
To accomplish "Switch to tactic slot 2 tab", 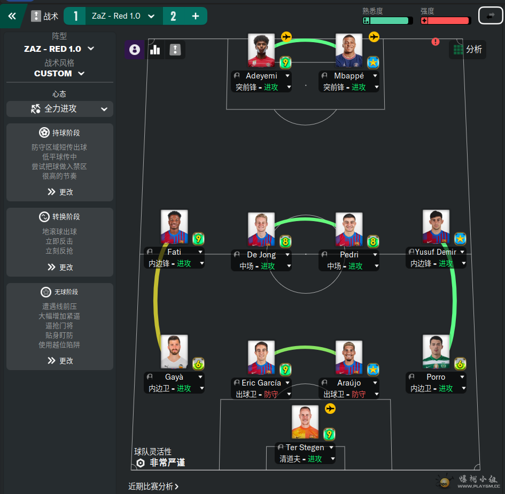I will point(173,16).
